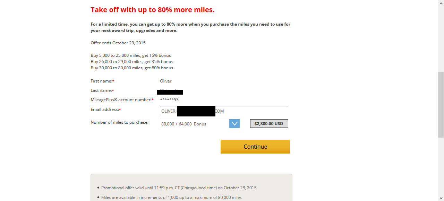This screenshot has width=444, height=201.
Task: Click the yellow Continue button
Action: pyautogui.click(x=255, y=147)
